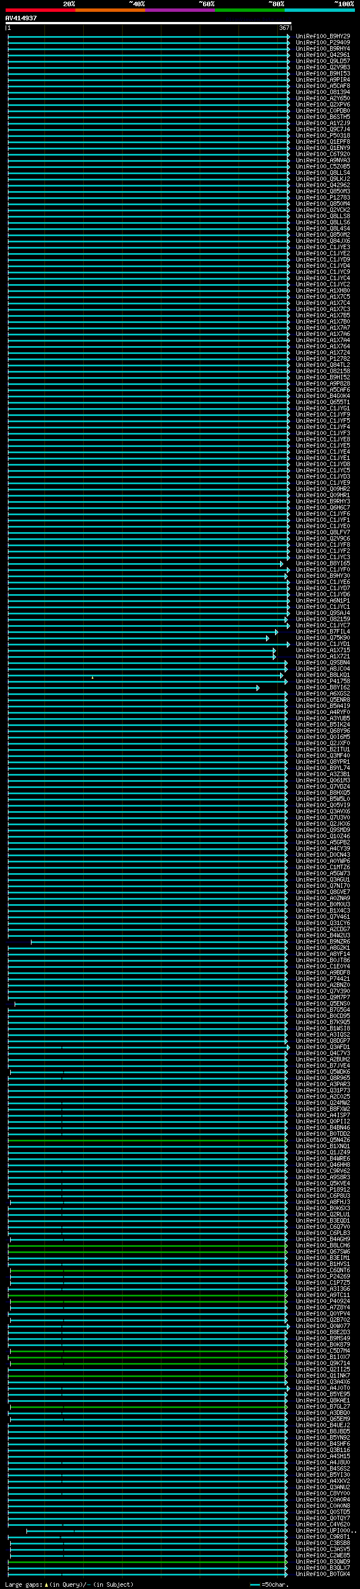This screenshot has height=1589, width=360.
Task: Select label UniRef100_B3QWD9
Action: [x=323, y=1561]
